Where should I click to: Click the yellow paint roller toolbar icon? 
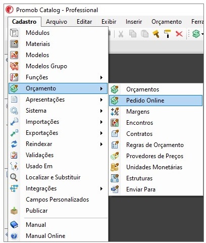click(168, 34)
